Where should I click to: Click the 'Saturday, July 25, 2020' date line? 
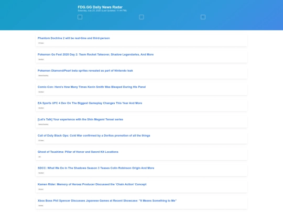point(102,10)
